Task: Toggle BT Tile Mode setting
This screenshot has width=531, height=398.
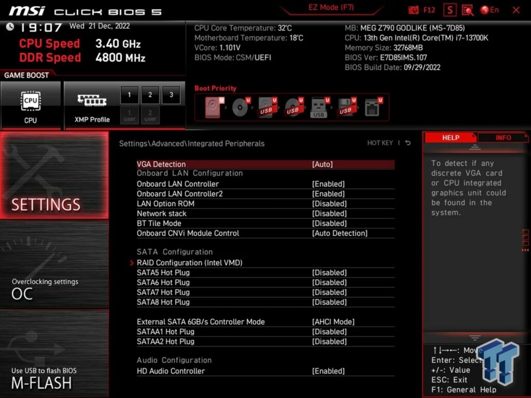Action: pos(265,223)
